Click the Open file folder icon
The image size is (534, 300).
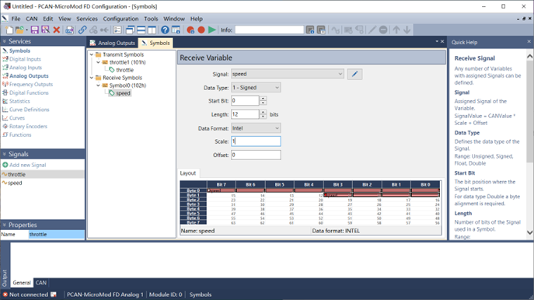pos(19,30)
